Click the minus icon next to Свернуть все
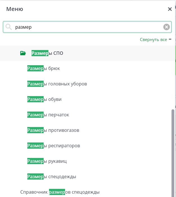The height and width of the screenshot is (197, 176). (170, 39)
